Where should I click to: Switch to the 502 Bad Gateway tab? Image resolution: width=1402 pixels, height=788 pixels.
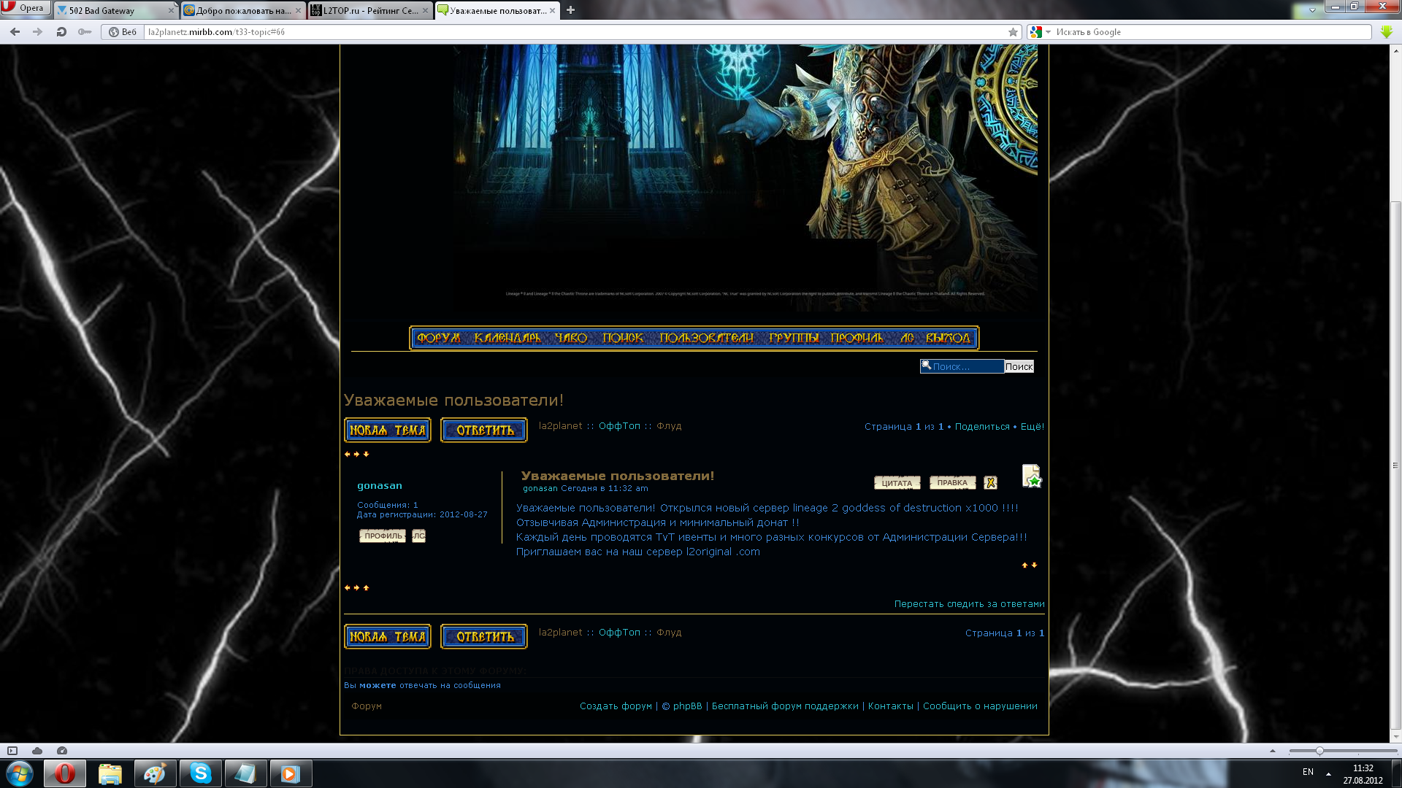[110, 10]
